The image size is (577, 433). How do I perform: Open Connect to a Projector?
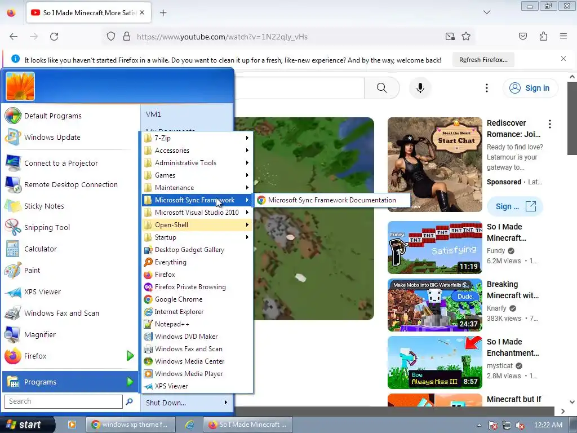pyautogui.click(x=70, y=163)
